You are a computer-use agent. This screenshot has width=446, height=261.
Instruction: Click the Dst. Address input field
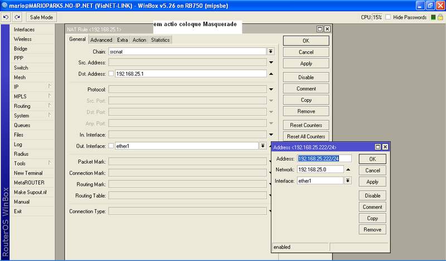191,74
